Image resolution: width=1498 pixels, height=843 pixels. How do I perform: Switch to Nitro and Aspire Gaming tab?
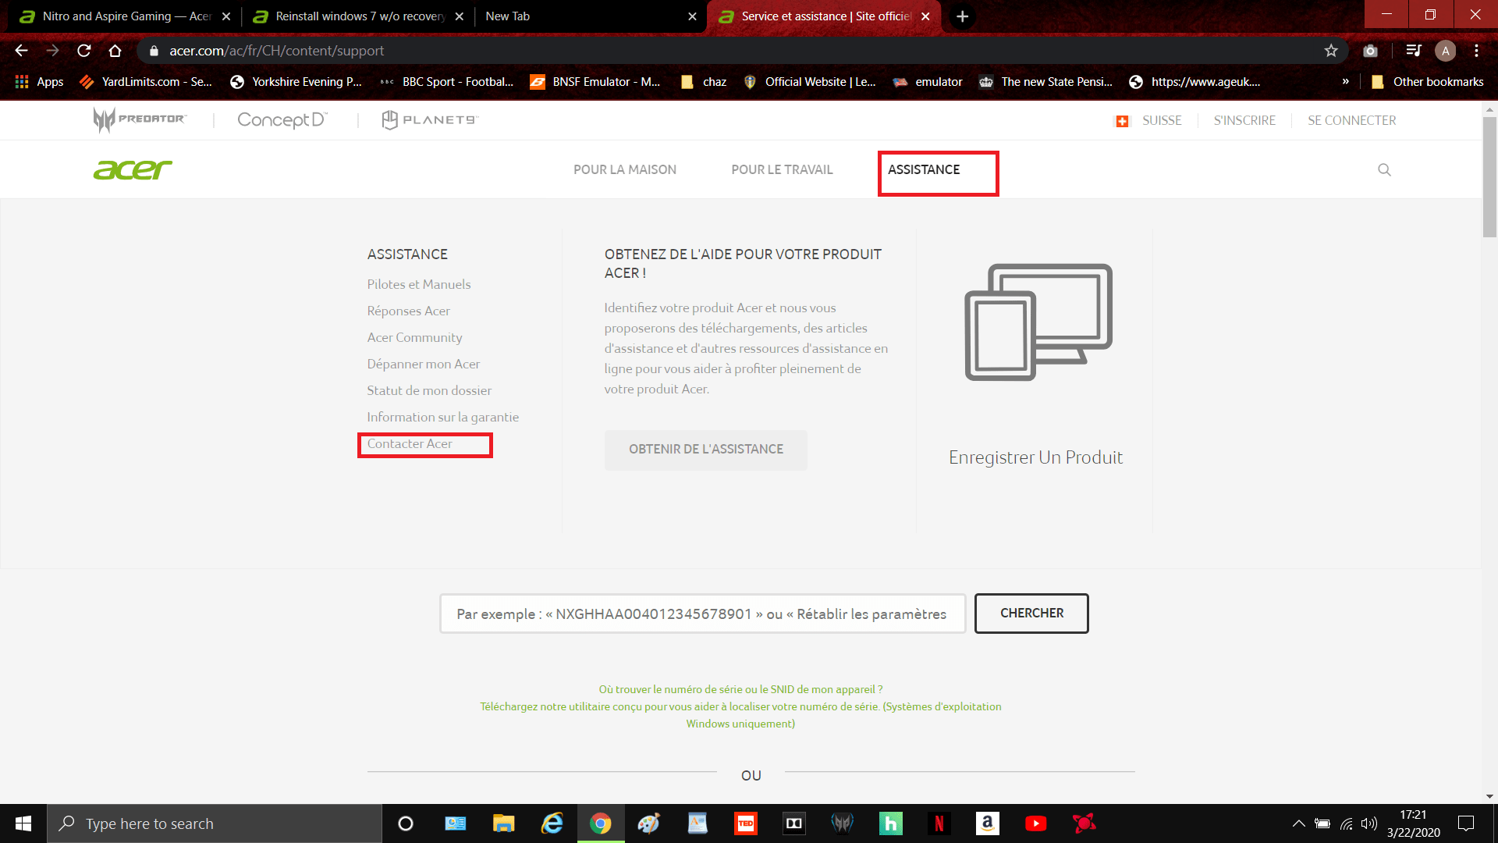tap(126, 16)
